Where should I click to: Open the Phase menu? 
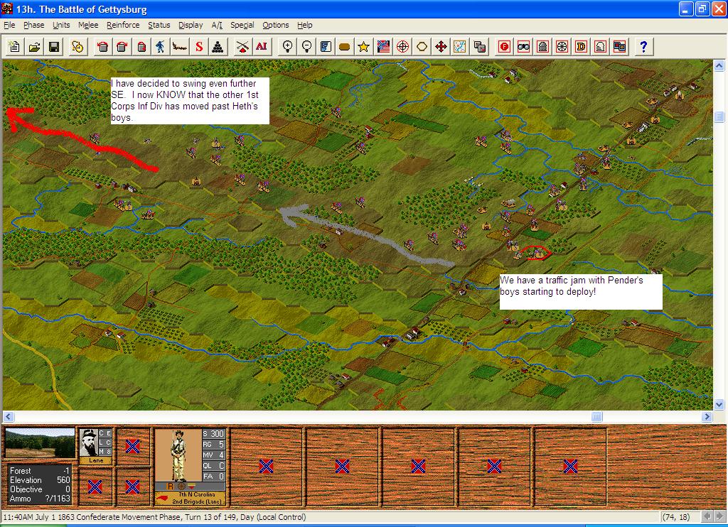34,25
